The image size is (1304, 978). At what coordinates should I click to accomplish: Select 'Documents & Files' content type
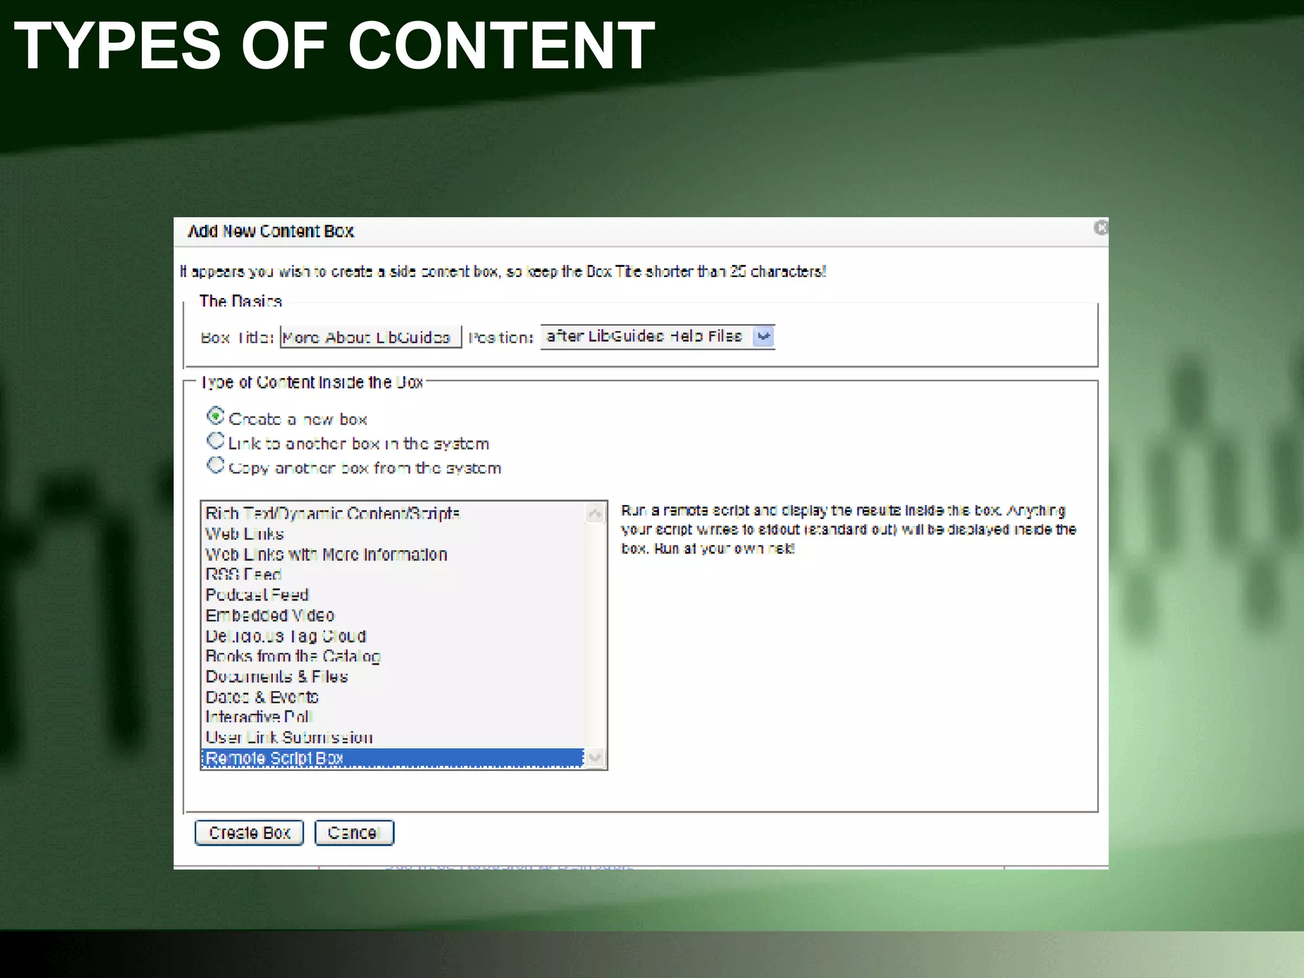pos(393,676)
